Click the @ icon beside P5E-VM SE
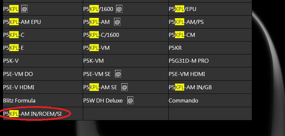The width and height of the screenshot is (285, 136). click(118, 74)
